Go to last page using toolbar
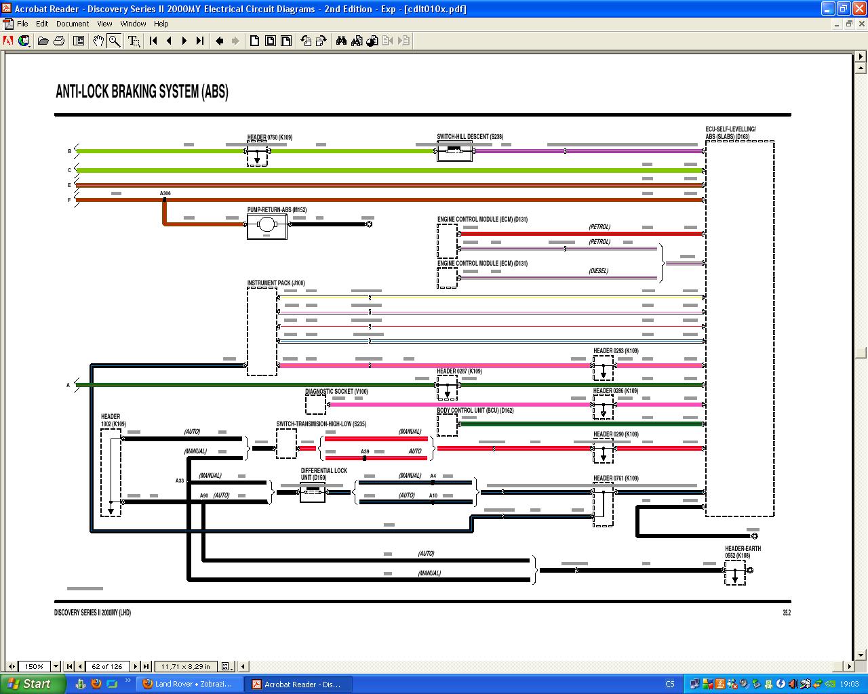 [x=200, y=41]
